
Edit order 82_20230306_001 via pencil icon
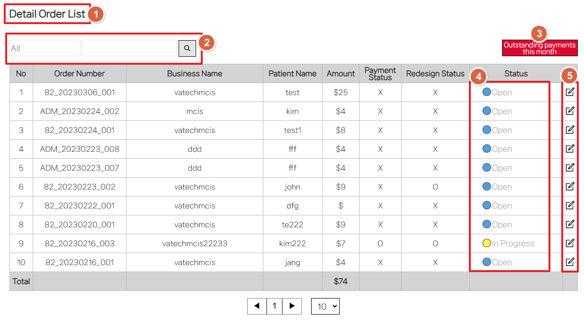[x=570, y=92]
